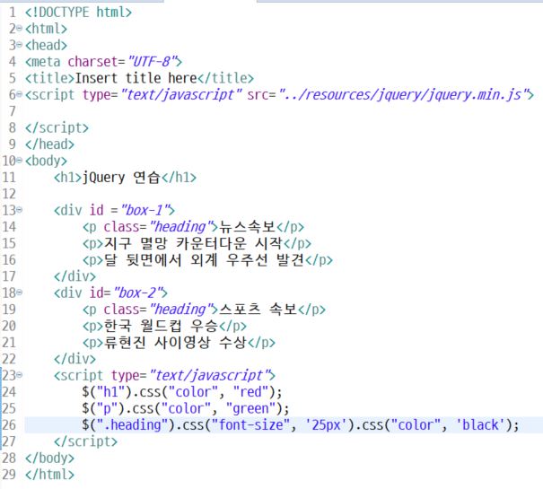Click the closing </div> tag on line 22
Viewport: 543px width, 489px height.
tap(74, 359)
